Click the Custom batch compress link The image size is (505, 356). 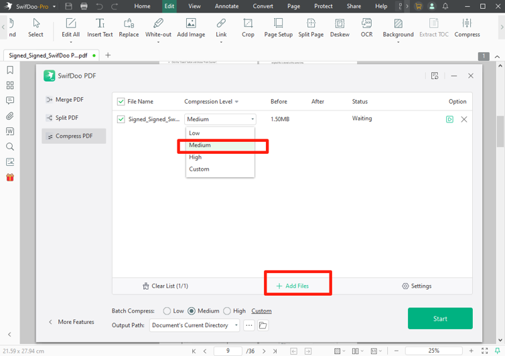click(x=261, y=311)
